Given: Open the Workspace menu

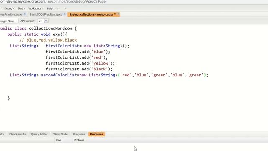Looking at the screenshot, I should (36, 8).
